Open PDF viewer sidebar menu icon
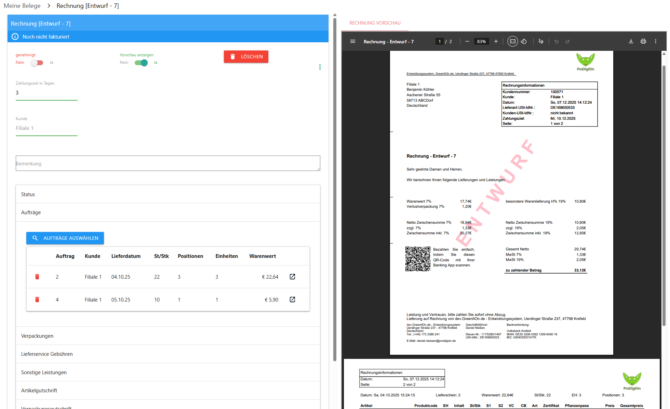 353,42
